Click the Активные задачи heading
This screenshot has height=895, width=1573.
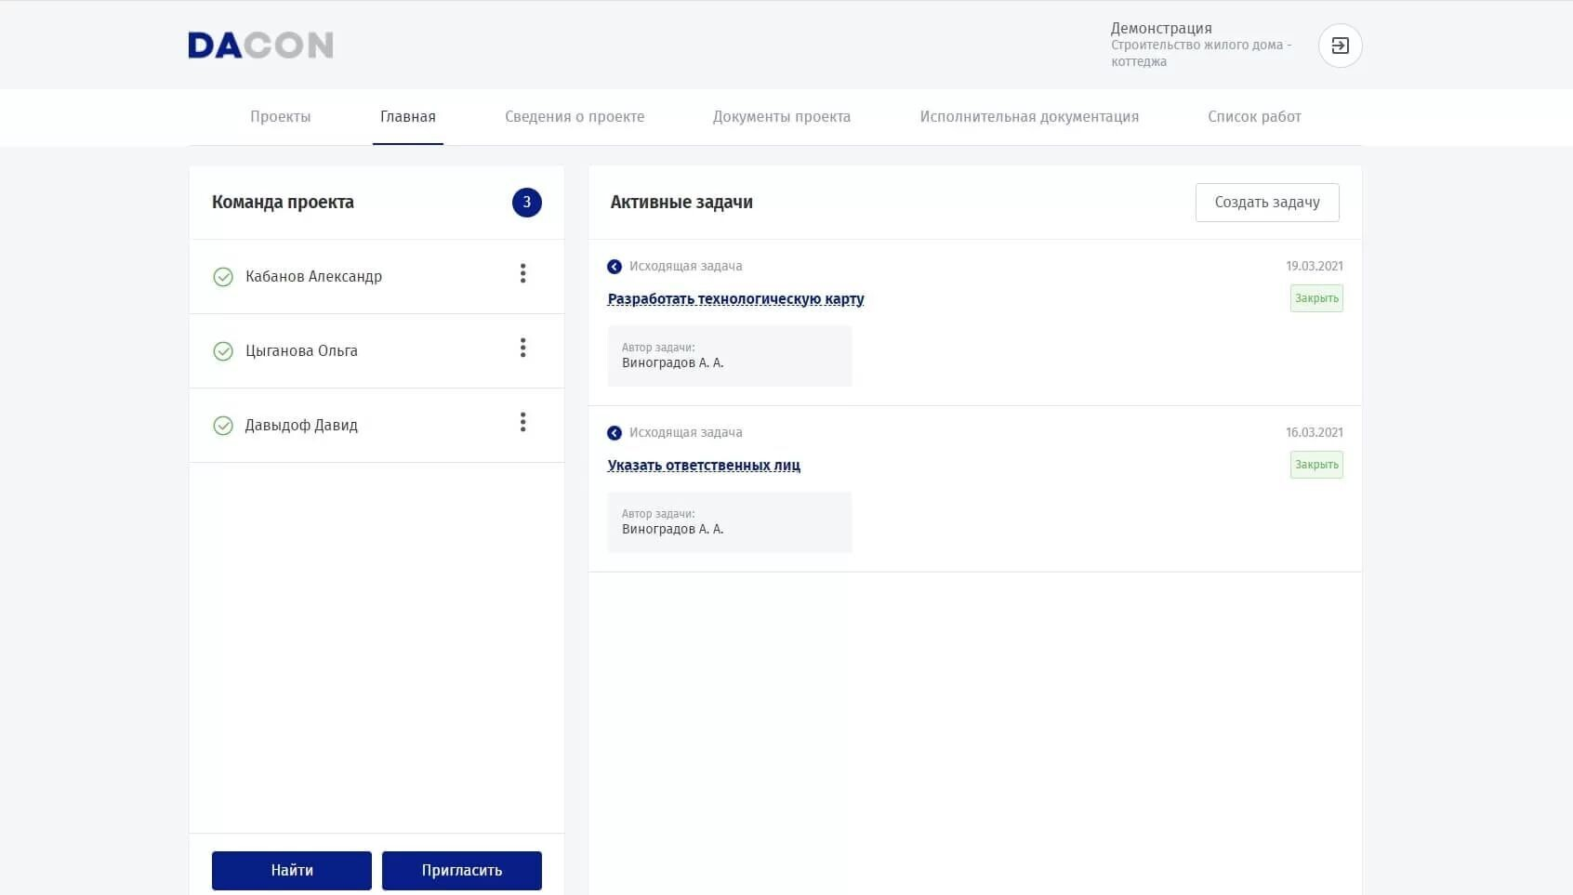[681, 203]
